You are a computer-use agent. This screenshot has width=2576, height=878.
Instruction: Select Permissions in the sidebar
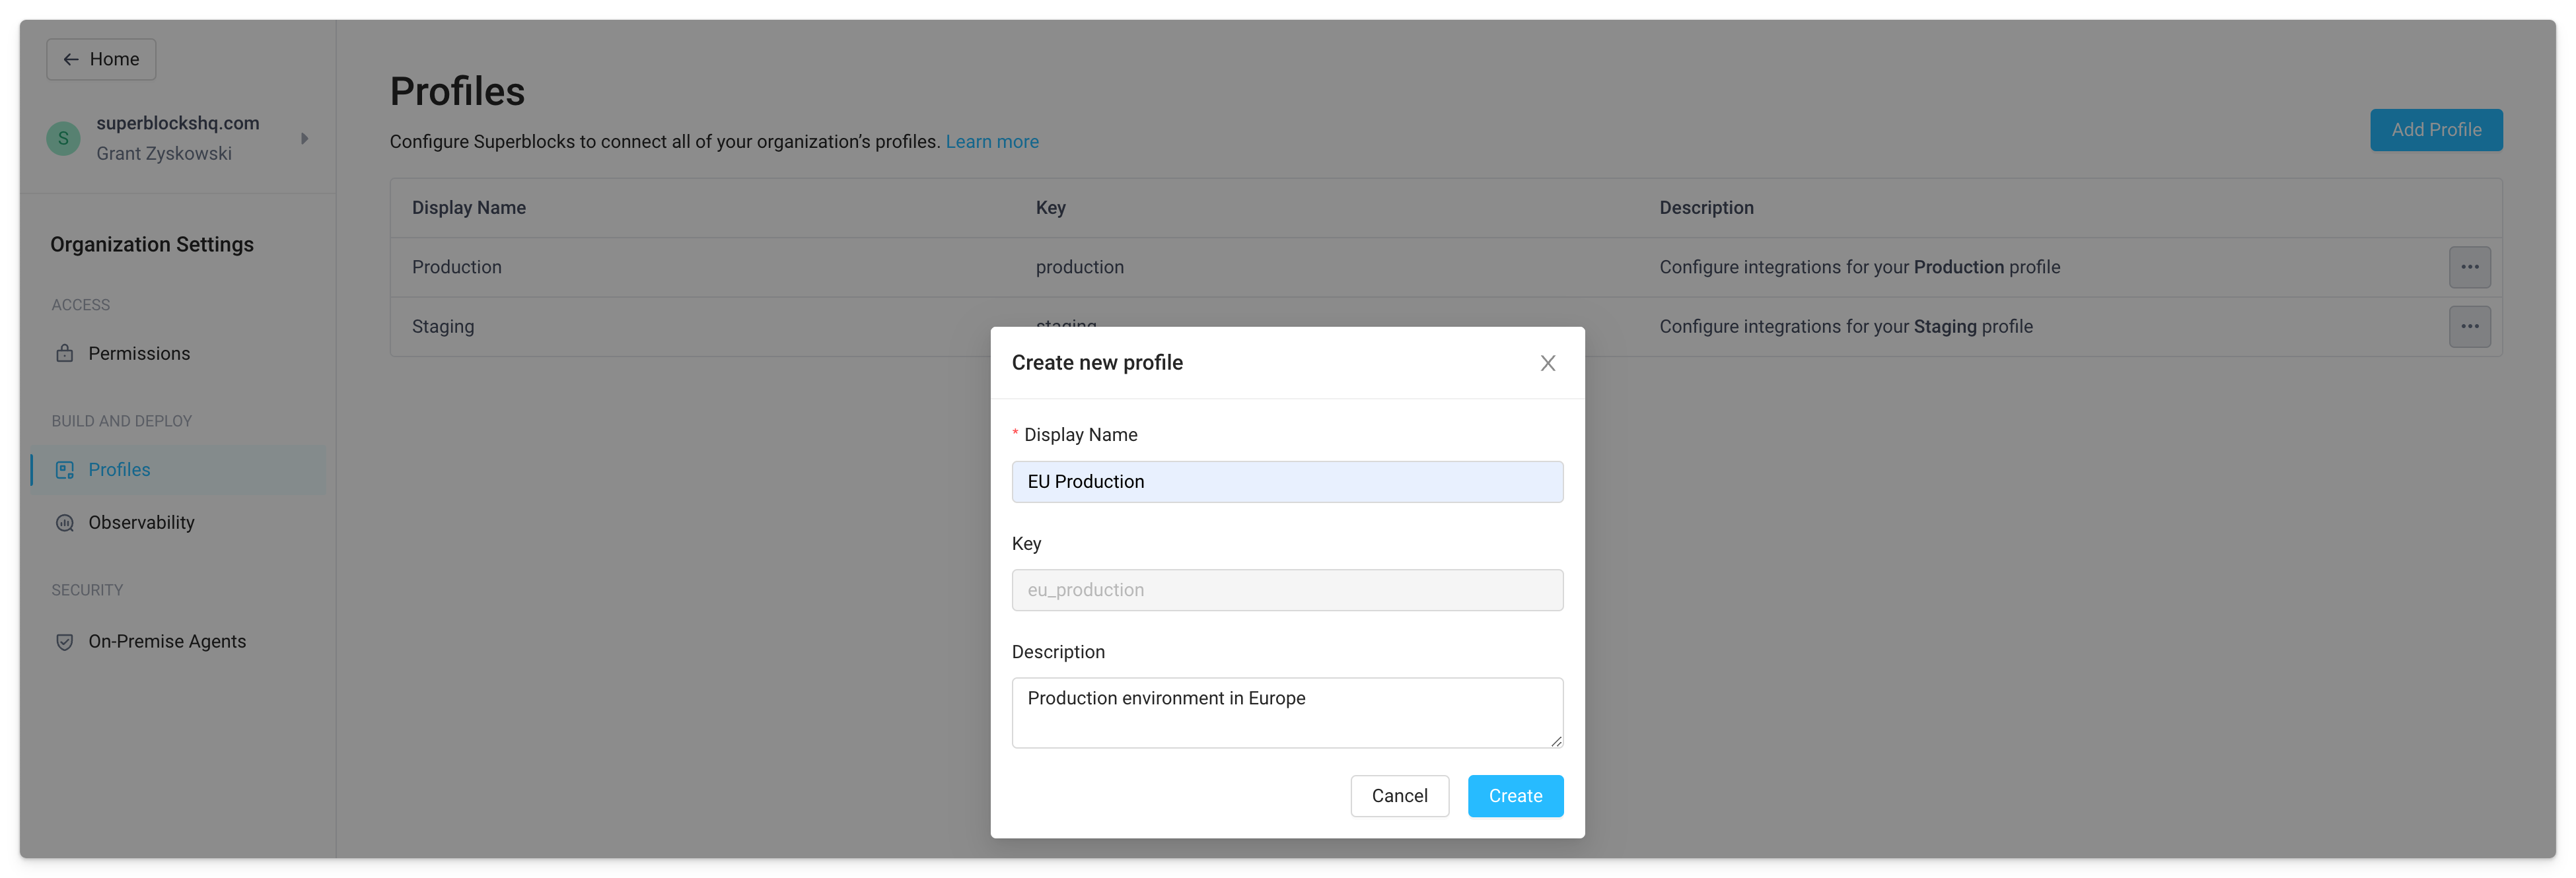tap(139, 353)
